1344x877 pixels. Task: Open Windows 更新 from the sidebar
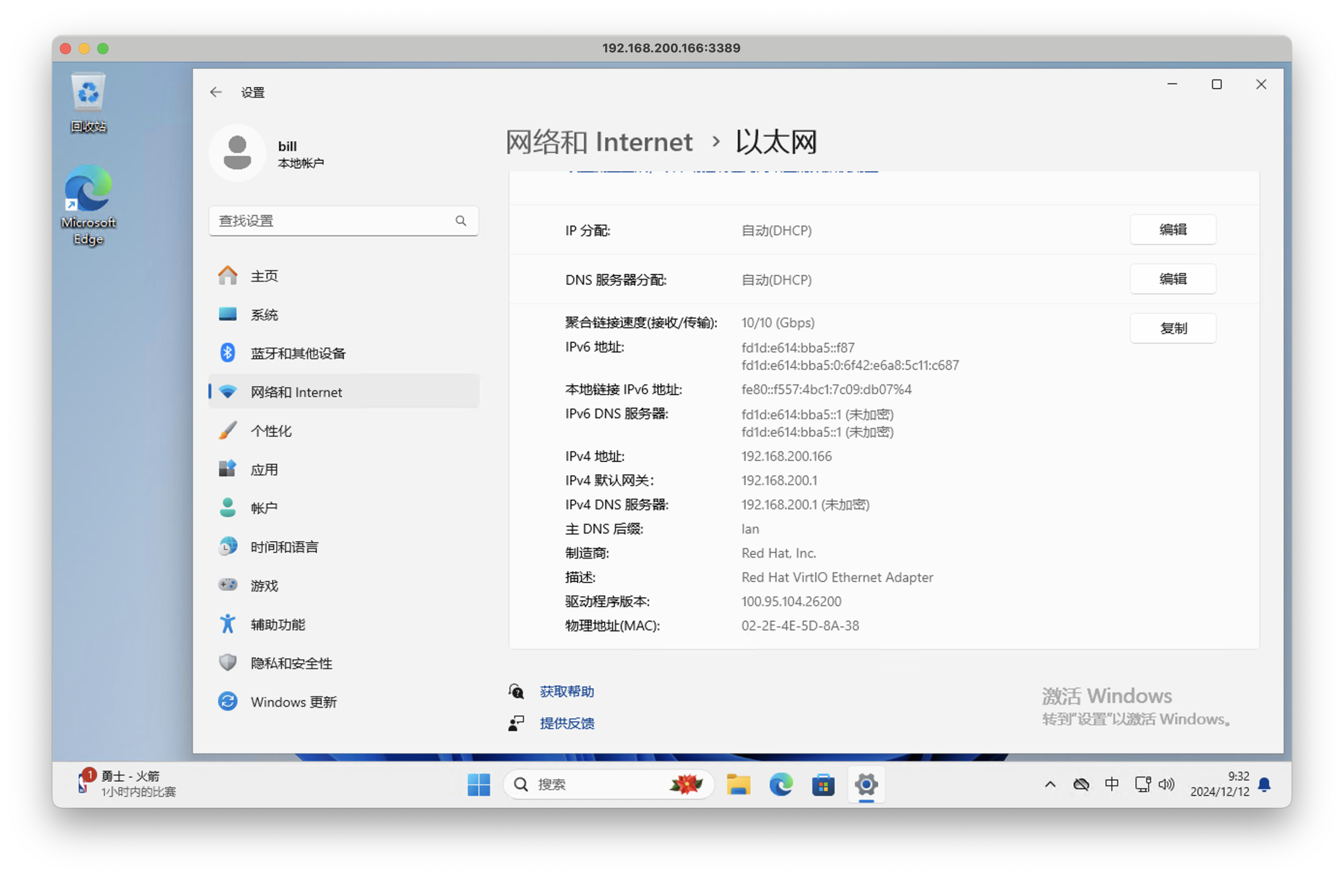click(294, 702)
